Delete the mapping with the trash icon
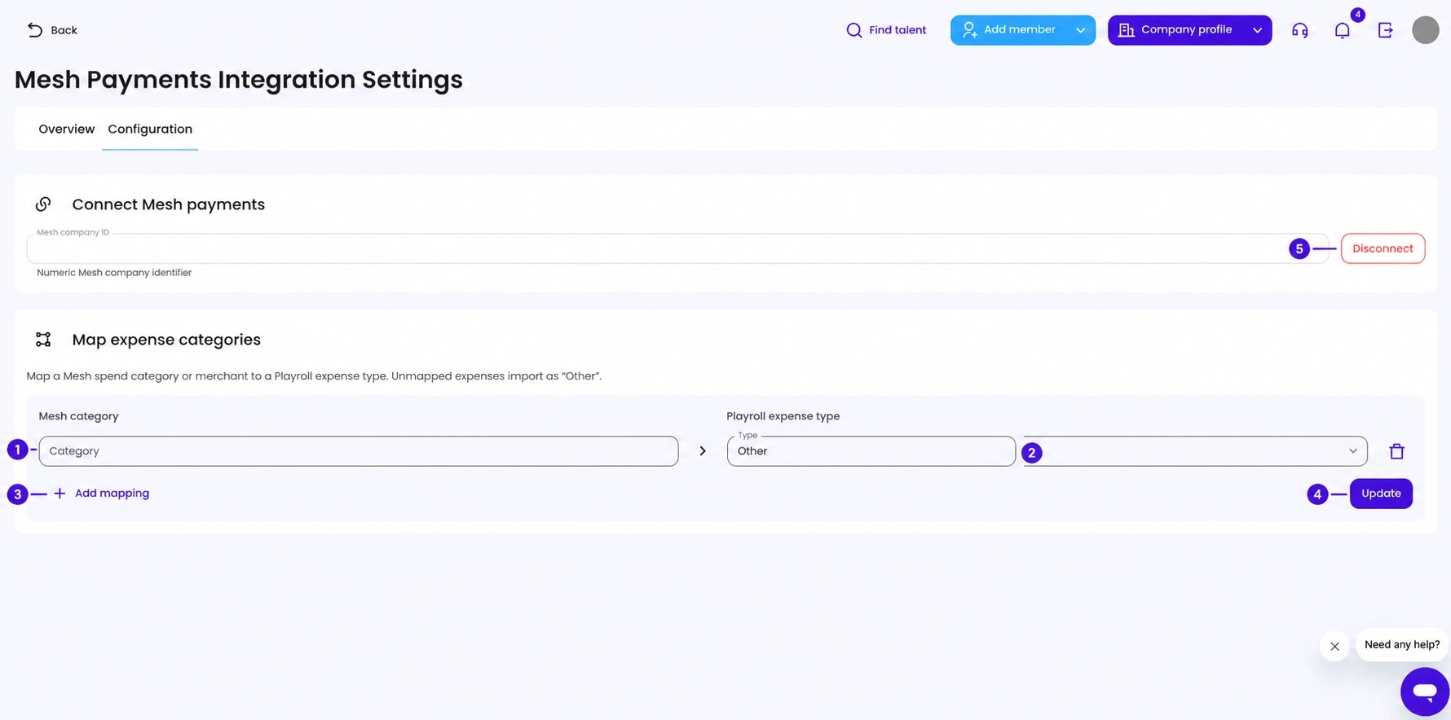 [1397, 451]
